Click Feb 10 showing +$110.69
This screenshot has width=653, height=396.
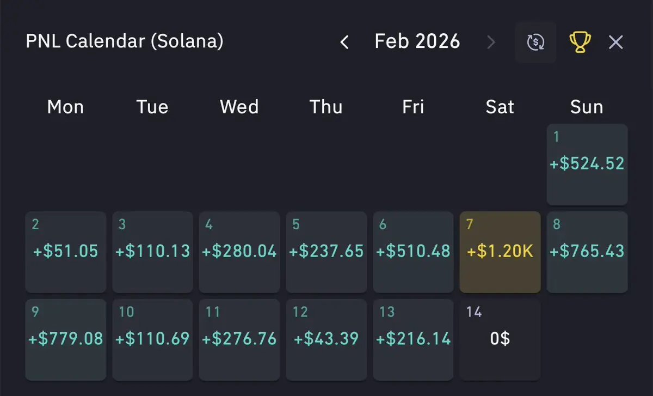(x=152, y=339)
